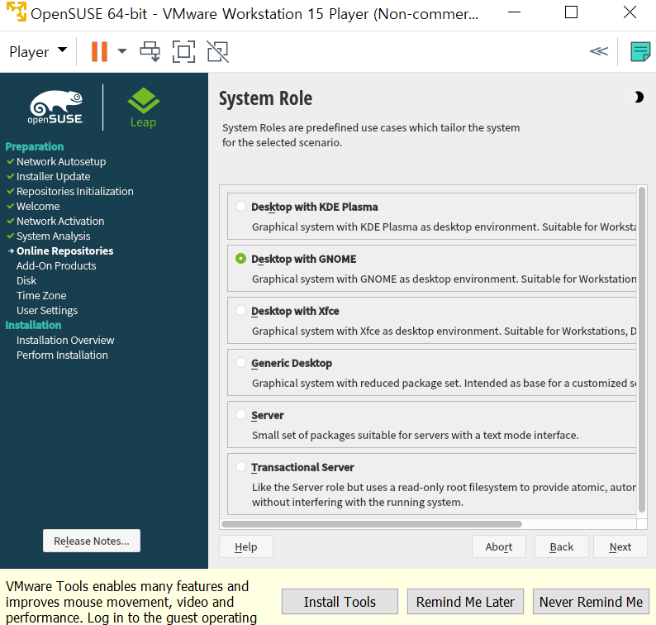Click the green Leap logo
Screen dimensions: 656x625
143,107
